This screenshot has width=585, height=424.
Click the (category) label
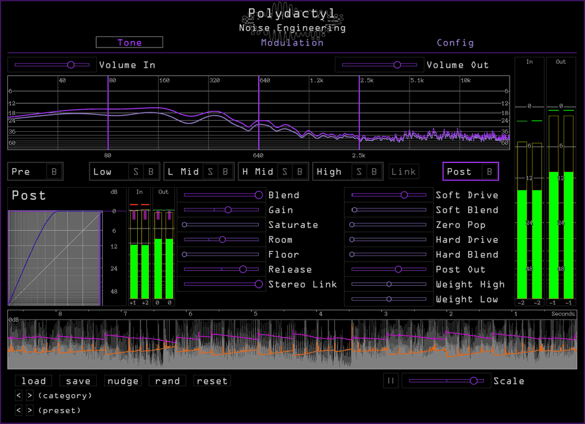(65, 395)
